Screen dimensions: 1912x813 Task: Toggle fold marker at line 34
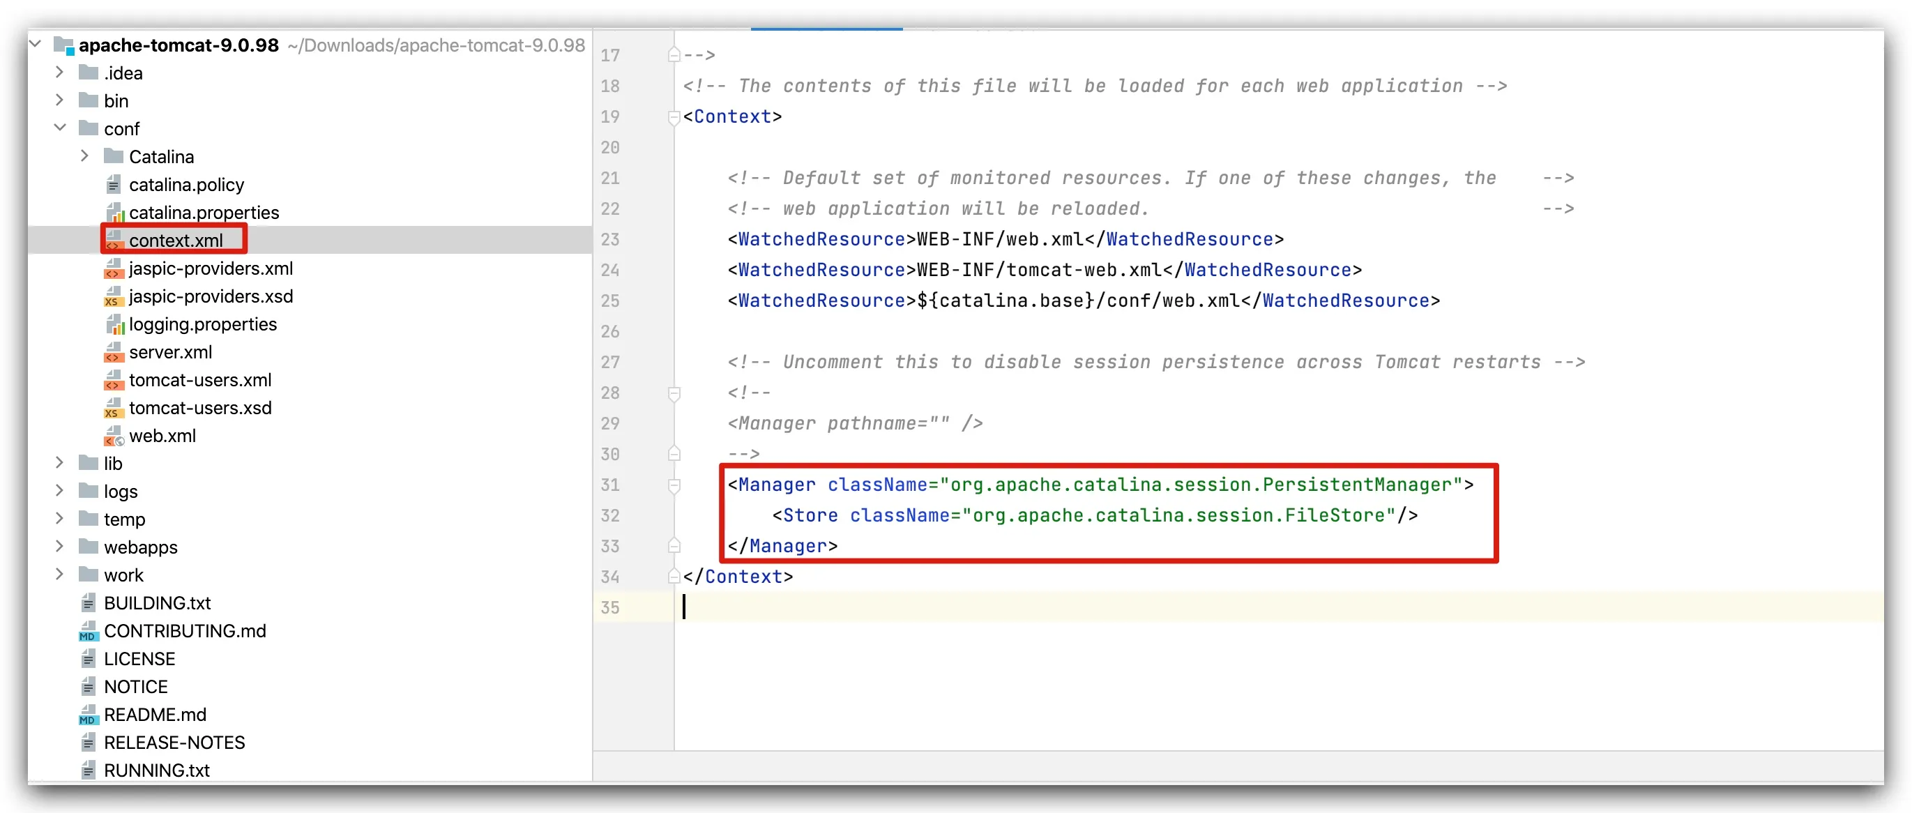674,576
